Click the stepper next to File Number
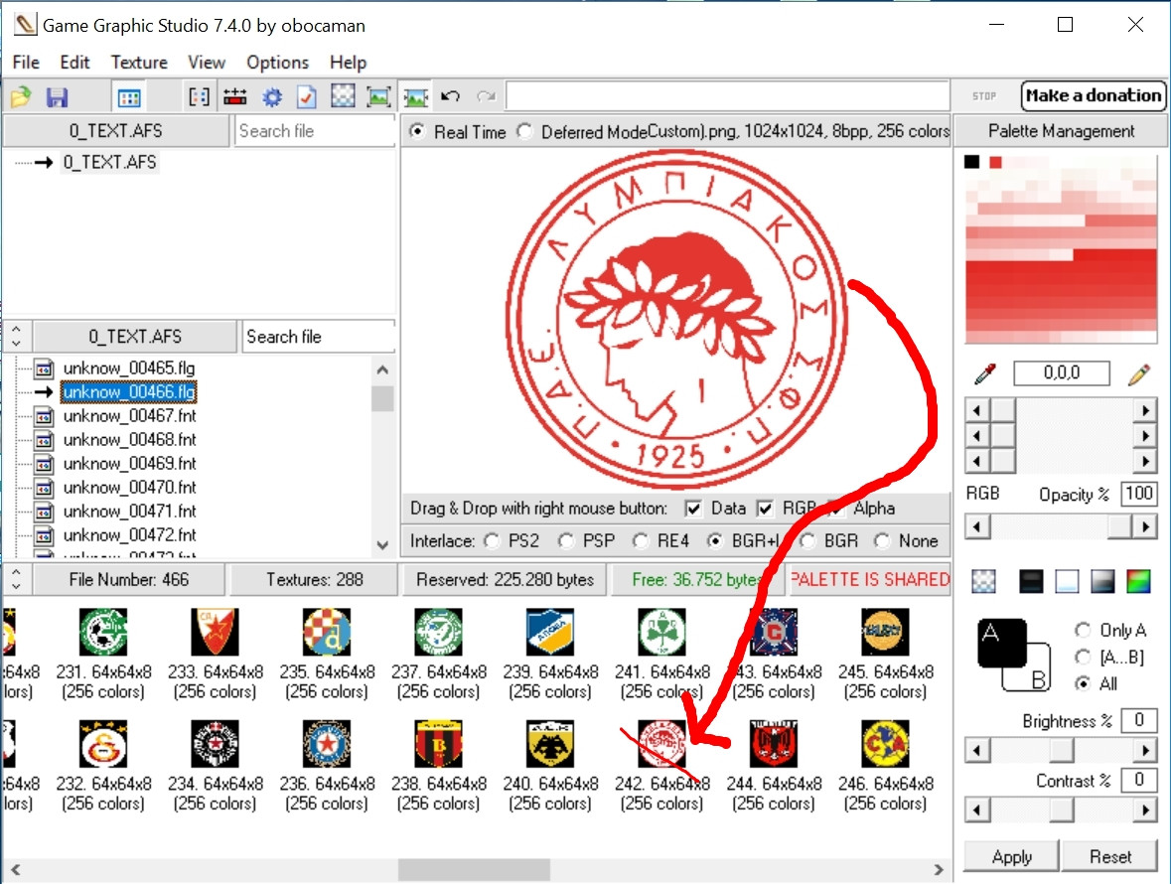The height and width of the screenshot is (884, 1171). (17, 579)
